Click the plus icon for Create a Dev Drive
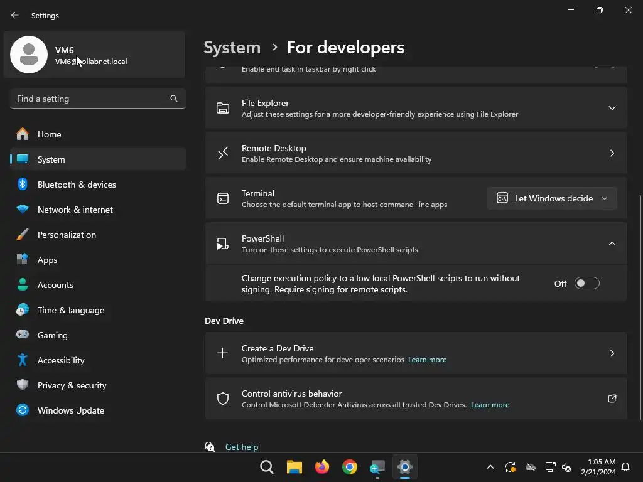The image size is (643, 482). [223, 353]
